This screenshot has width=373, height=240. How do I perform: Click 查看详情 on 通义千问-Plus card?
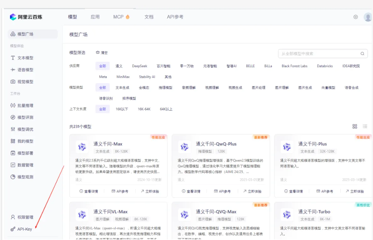pyautogui.click(x=294, y=191)
